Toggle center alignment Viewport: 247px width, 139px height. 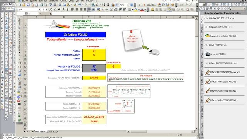click(x=77, y=10)
